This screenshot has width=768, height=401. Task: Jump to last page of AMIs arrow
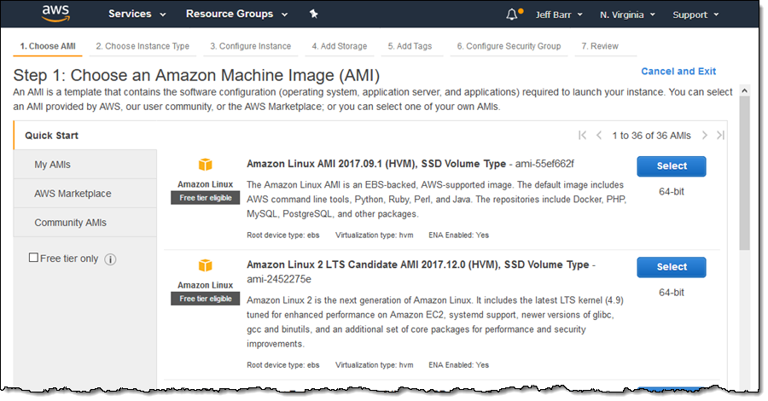tap(720, 135)
